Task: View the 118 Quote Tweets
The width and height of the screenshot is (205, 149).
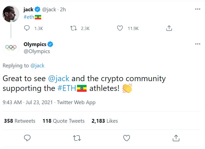Action: click(63, 121)
